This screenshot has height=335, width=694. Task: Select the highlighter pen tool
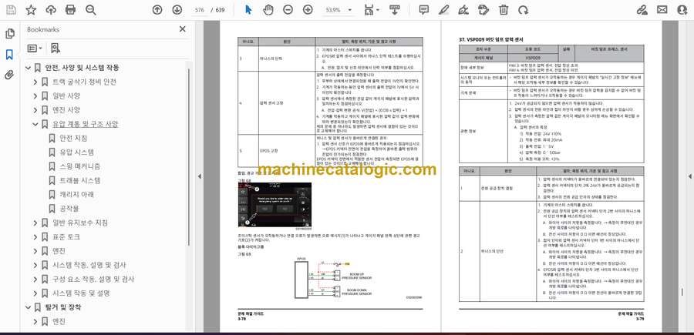pos(444,10)
